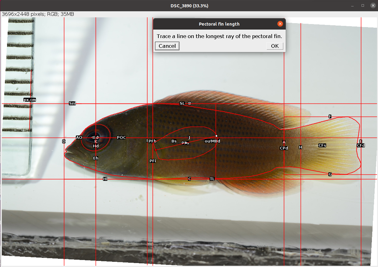
Task: Click the TL total length label
Action: click(212, 179)
